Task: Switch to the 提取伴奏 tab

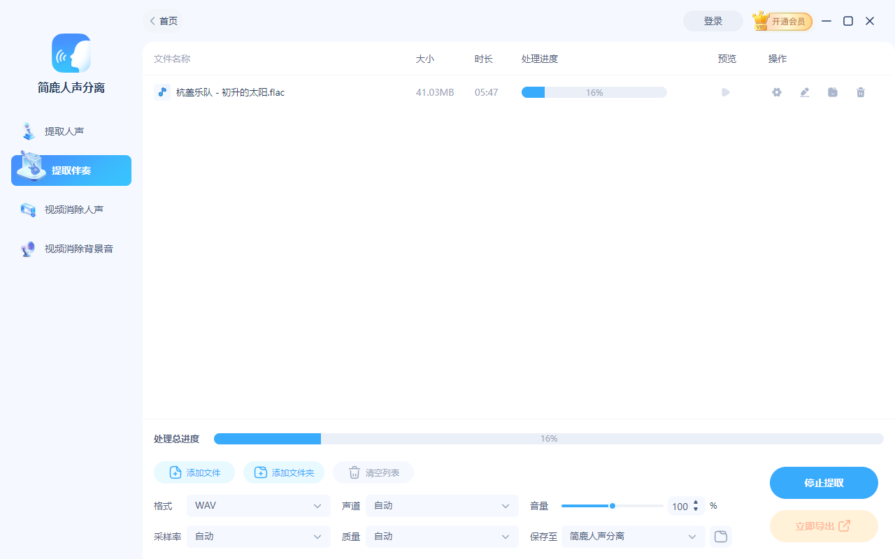Action: click(x=71, y=170)
